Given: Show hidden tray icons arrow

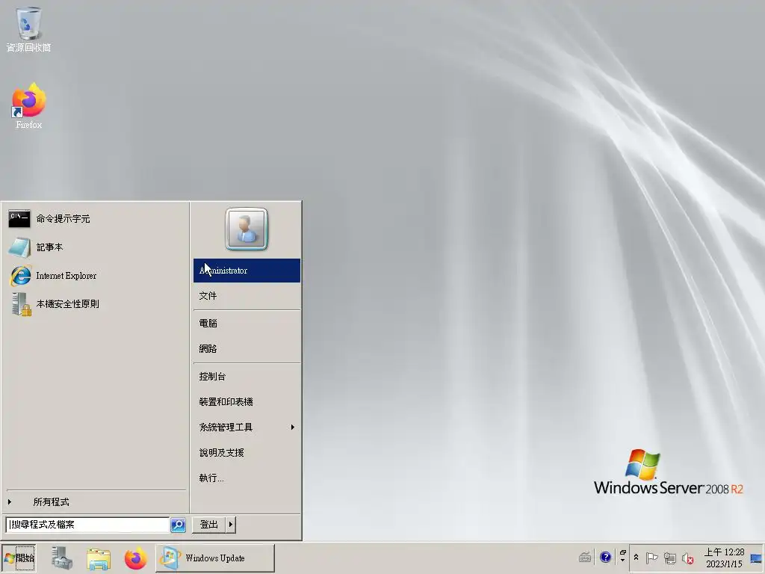Looking at the screenshot, I should (637, 558).
